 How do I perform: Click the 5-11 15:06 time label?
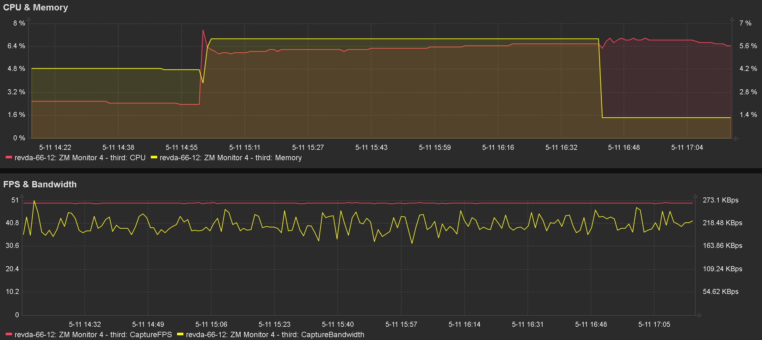pyautogui.click(x=211, y=325)
